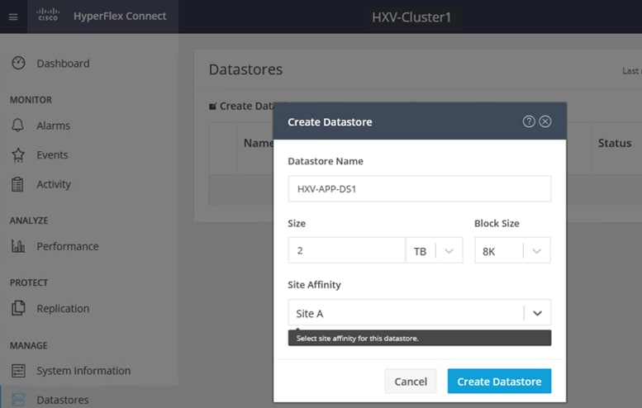Open help in Create Datastore dialog
The image size is (642, 408).
click(x=529, y=121)
